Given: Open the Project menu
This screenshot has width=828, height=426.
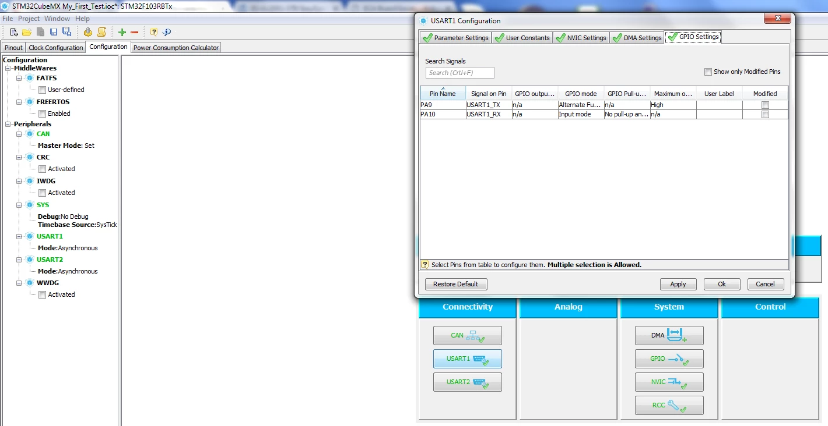Looking at the screenshot, I should coord(29,19).
